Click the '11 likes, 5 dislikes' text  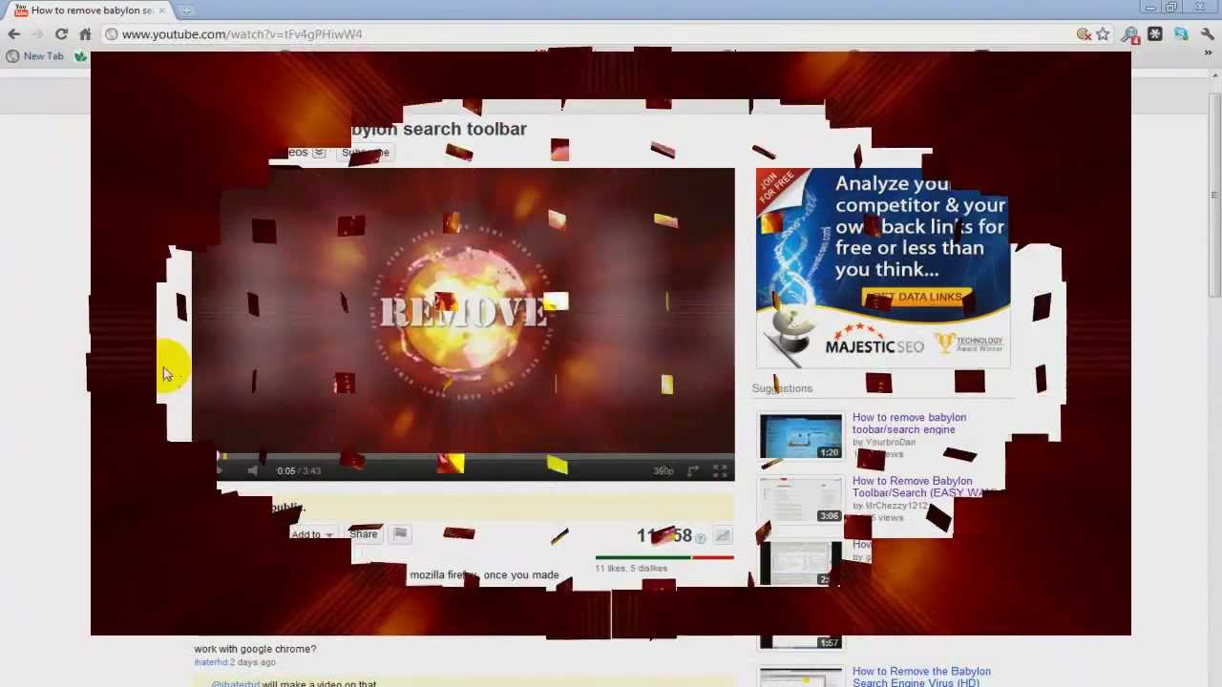[631, 569]
